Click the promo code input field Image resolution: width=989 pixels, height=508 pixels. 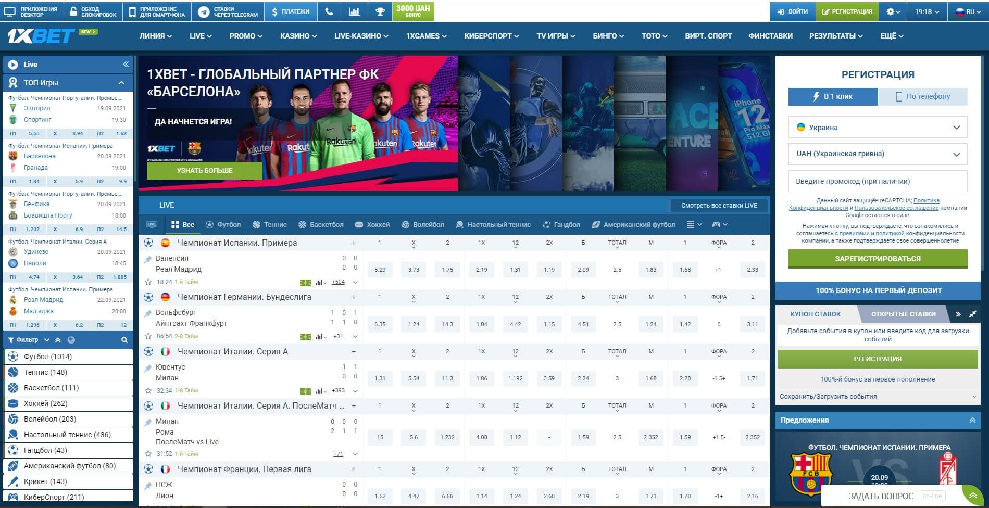[x=878, y=181]
